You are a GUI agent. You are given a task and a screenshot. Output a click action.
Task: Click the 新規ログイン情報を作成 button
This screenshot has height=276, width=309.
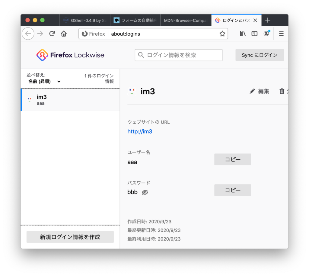tap(70, 237)
